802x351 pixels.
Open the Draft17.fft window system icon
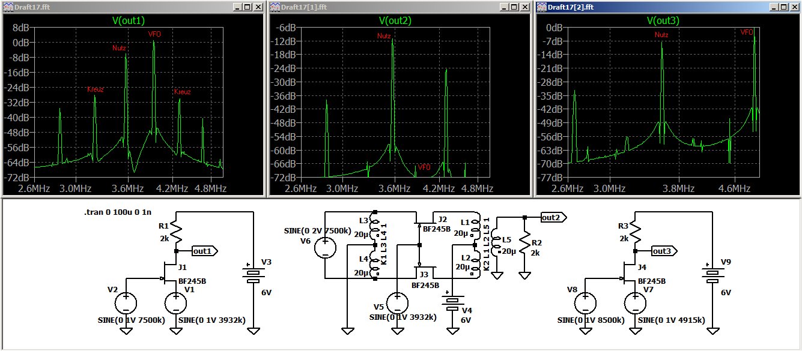point(8,7)
